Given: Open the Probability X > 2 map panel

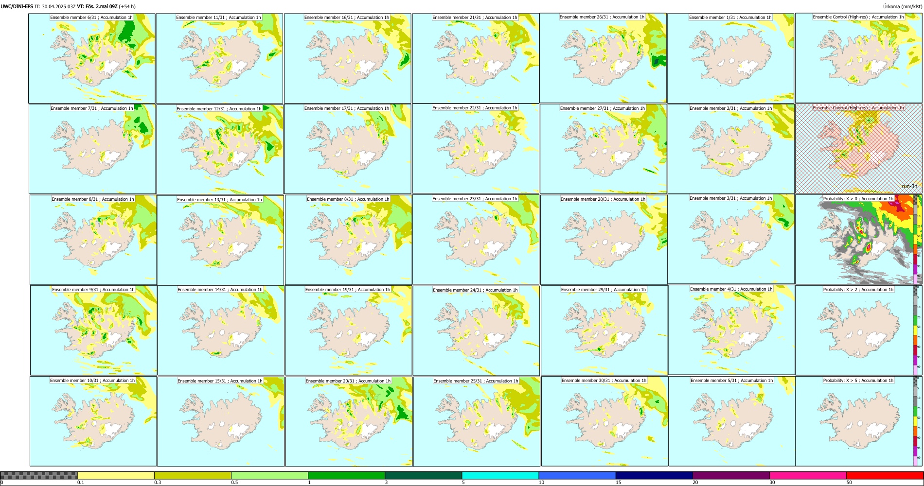Looking at the screenshot, I should [859, 330].
